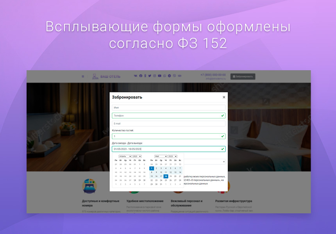The width and height of the screenshot is (336, 234).
Task: Click the WhatsApp icon in the header
Action: pos(164,76)
